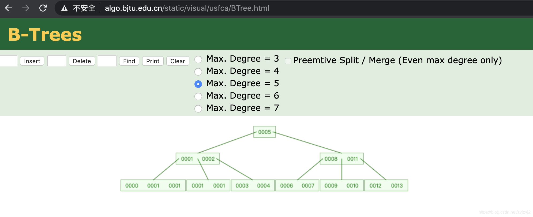Click leaf key 0009
Viewport: 533px width, 217px height.
(331, 186)
